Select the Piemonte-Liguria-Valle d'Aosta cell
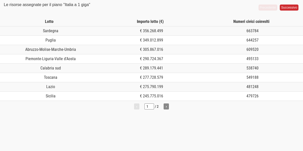Viewport: 303px width, 151px height. click(x=50, y=59)
